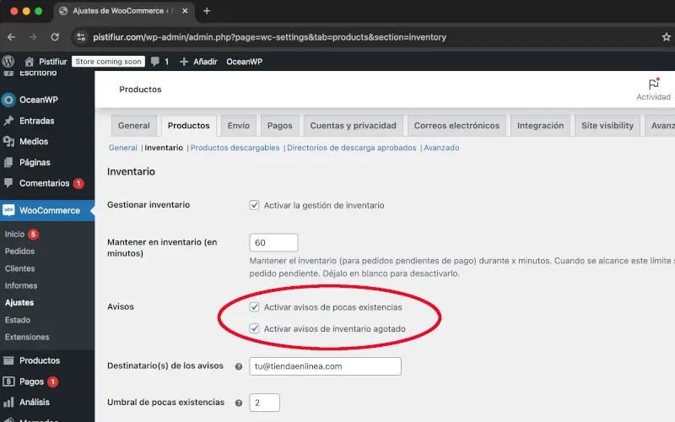Expand the Pagos sidebar menu

click(x=31, y=381)
